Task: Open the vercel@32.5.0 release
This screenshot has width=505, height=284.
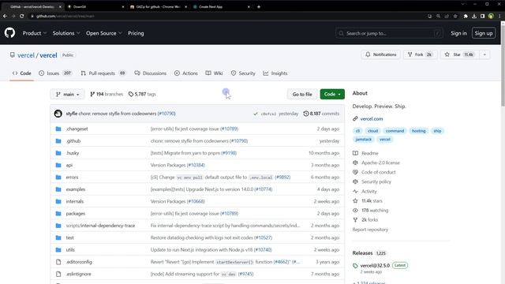Action: point(375,266)
